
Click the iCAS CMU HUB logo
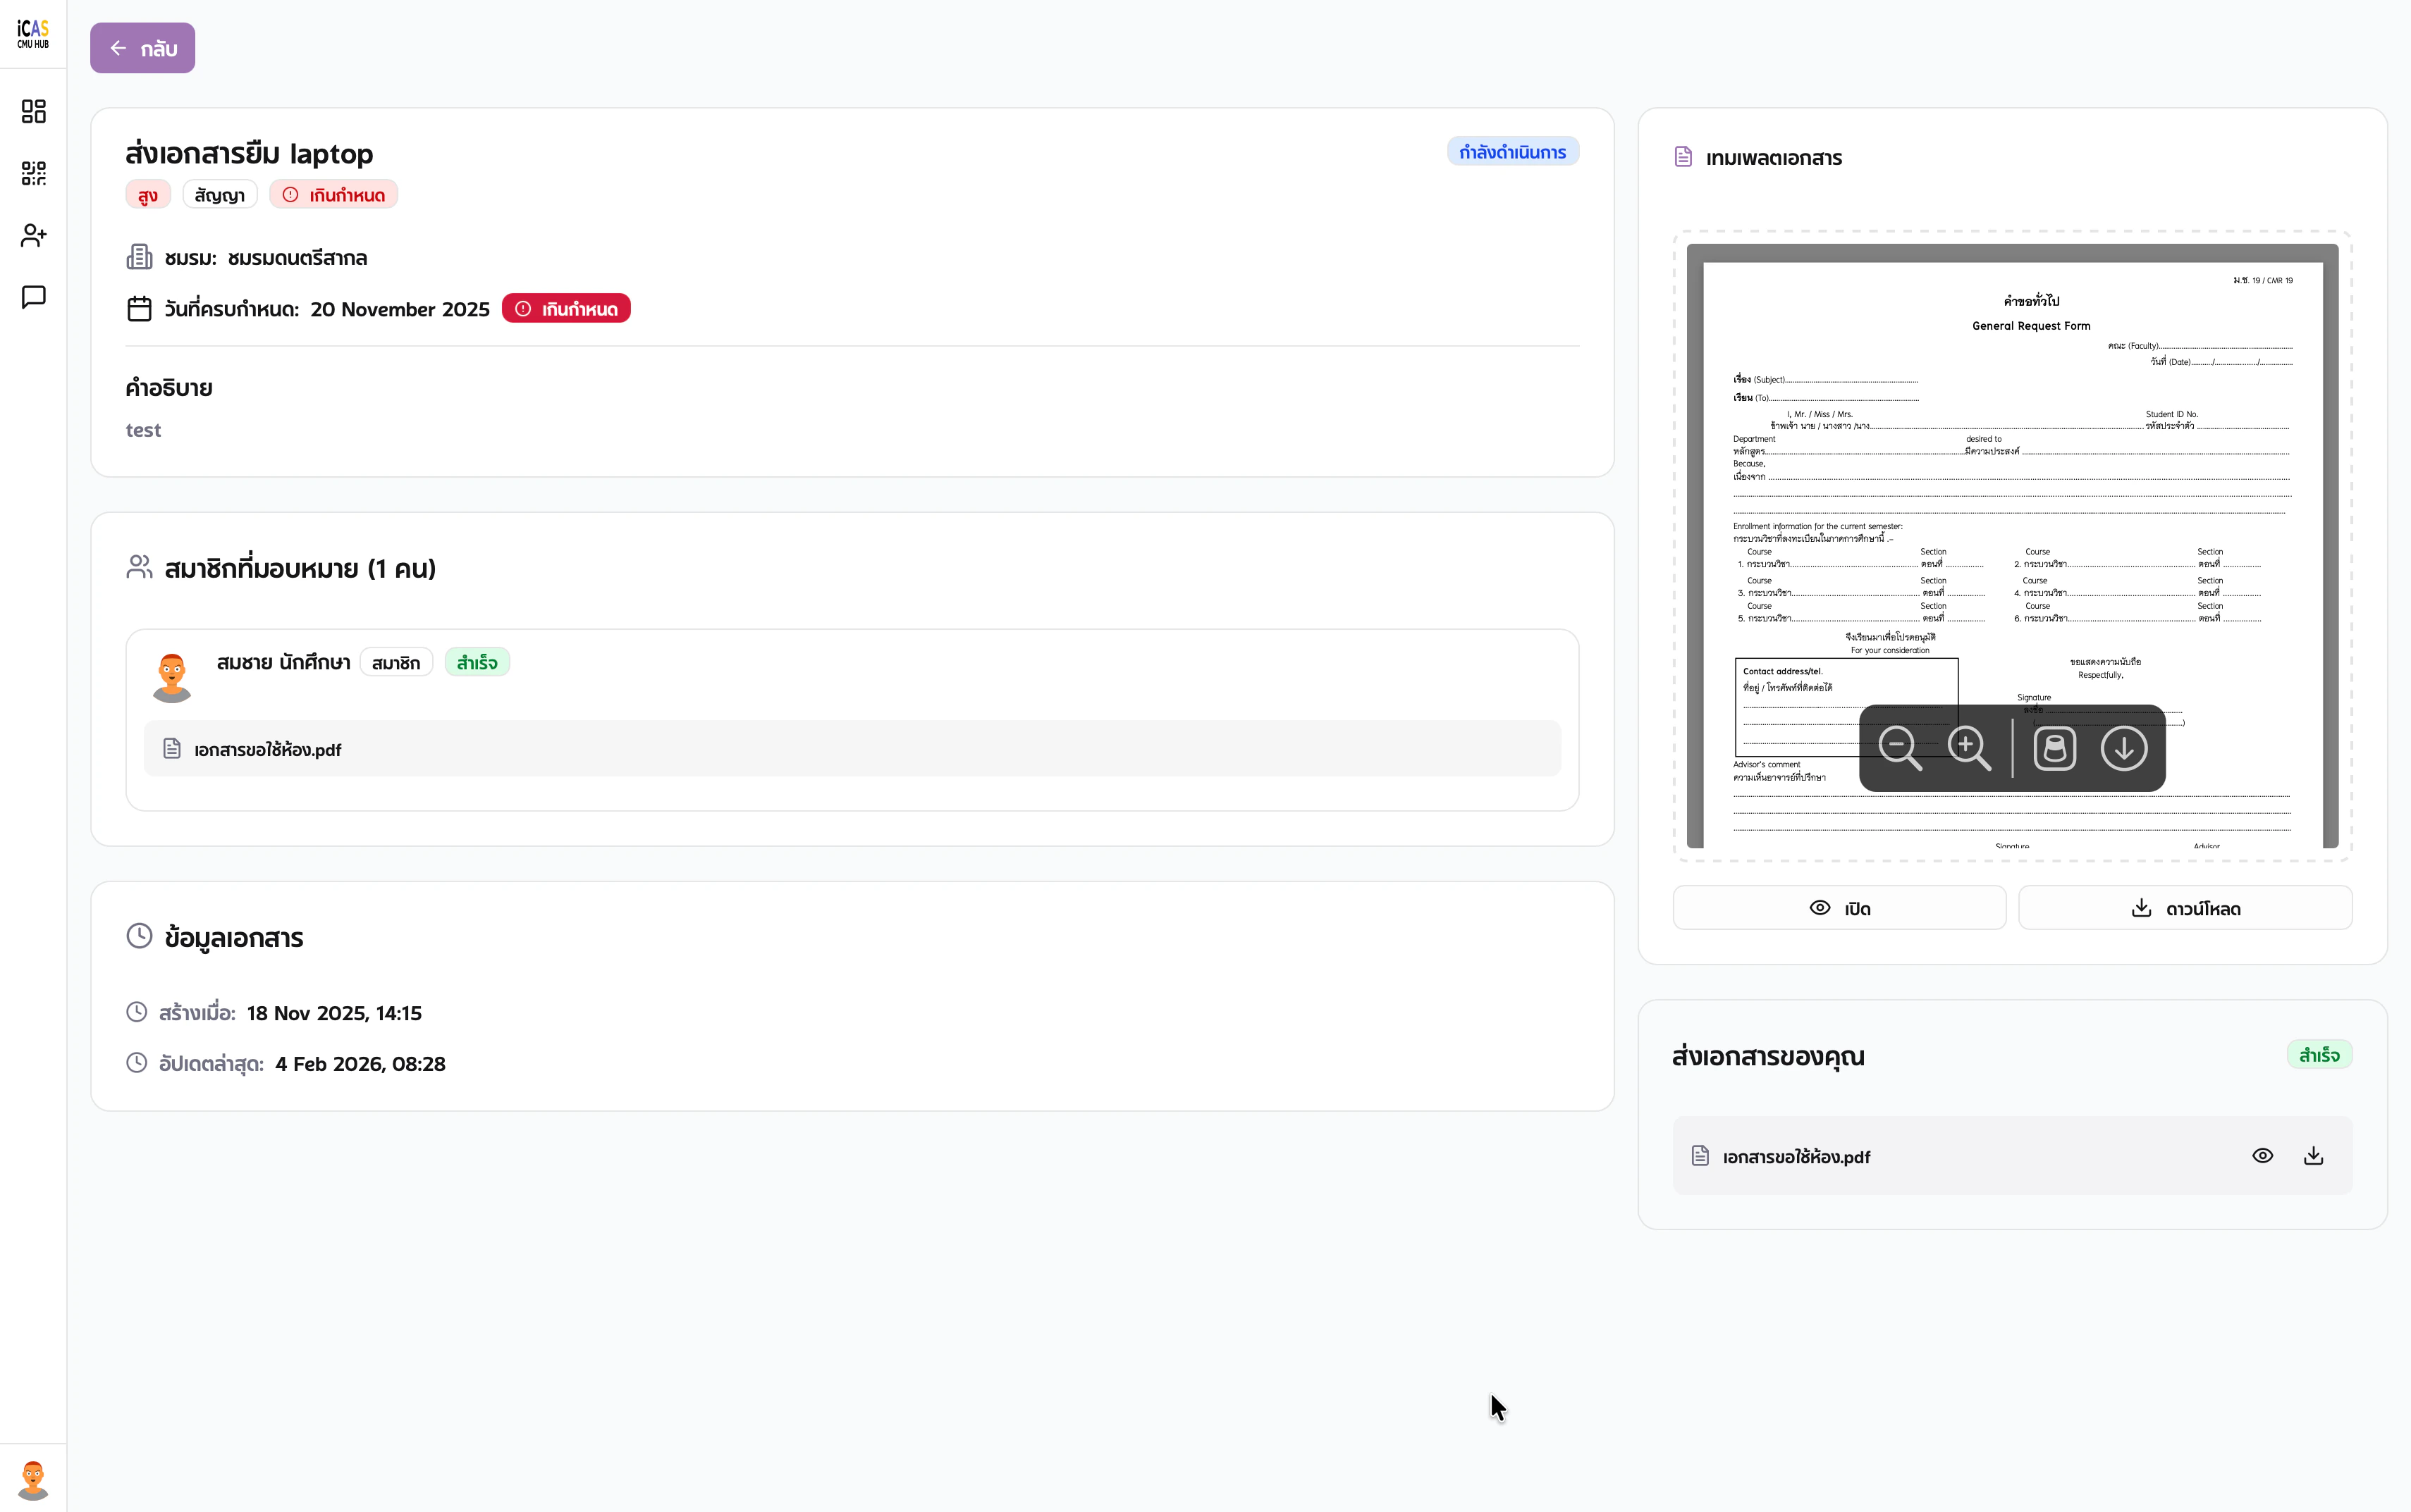tap(33, 34)
